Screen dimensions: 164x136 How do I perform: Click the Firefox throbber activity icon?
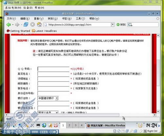click(158, 19)
